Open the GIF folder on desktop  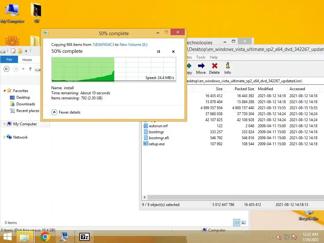[36, 12]
